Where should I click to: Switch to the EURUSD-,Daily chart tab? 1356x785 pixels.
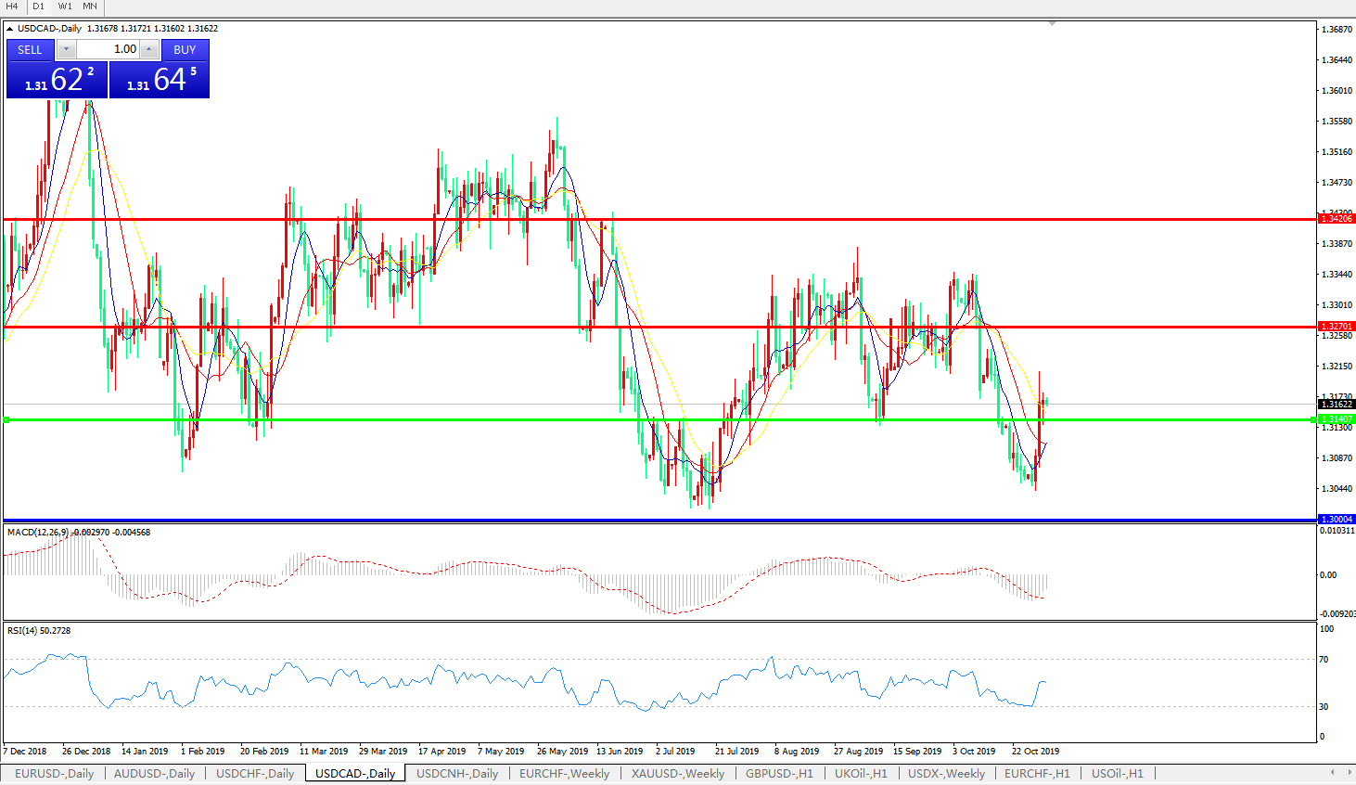click(x=54, y=773)
